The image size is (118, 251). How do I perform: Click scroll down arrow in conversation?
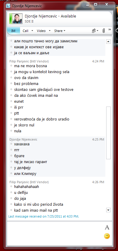(109, 210)
